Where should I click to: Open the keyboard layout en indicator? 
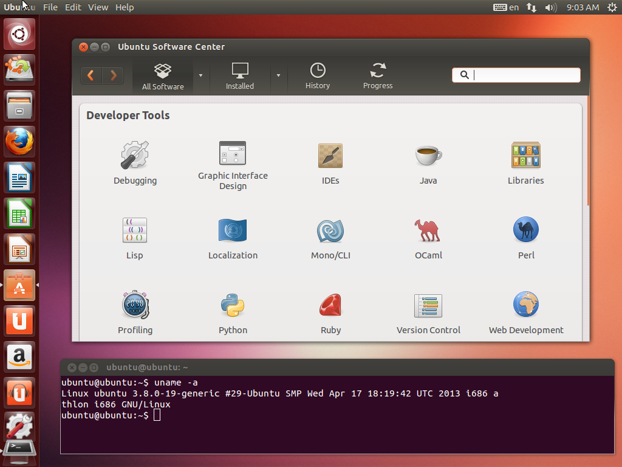click(x=506, y=7)
